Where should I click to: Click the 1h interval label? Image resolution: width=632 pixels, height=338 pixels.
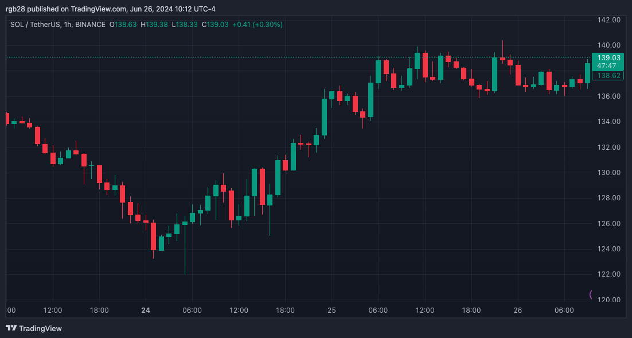coord(68,25)
